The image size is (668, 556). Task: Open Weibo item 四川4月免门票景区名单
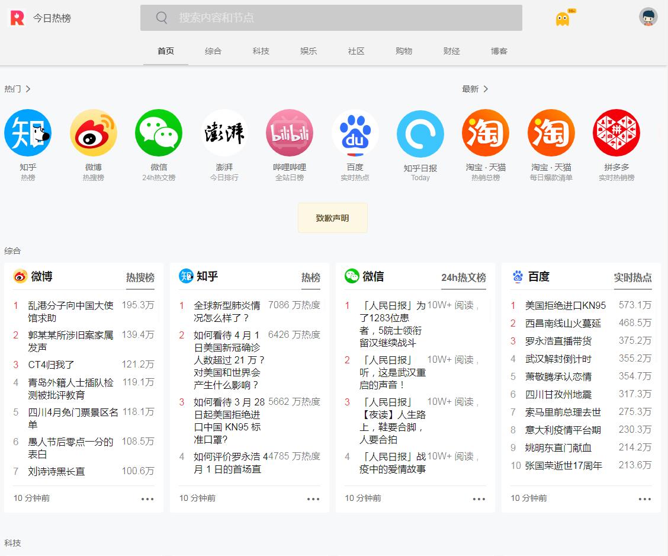point(73,418)
